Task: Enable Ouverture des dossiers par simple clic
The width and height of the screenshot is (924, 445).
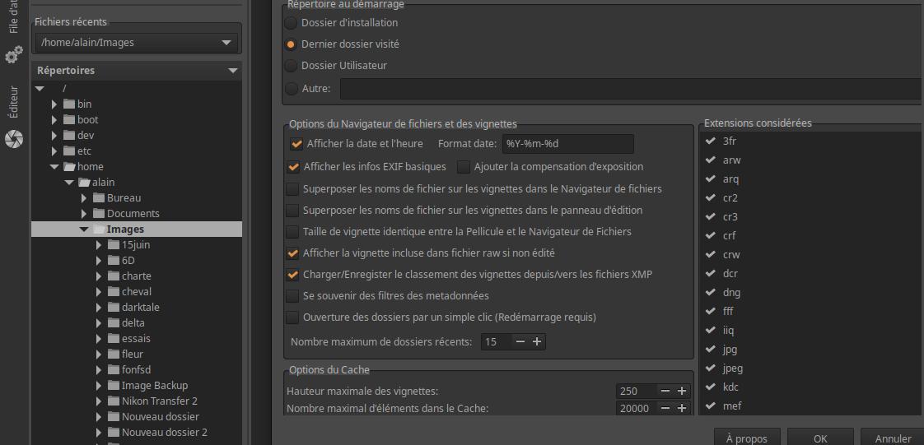Action: click(x=292, y=318)
